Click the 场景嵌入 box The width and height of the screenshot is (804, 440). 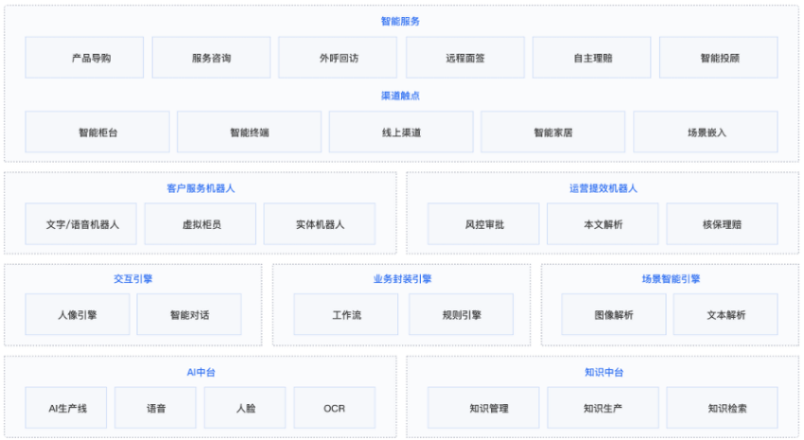click(x=706, y=132)
